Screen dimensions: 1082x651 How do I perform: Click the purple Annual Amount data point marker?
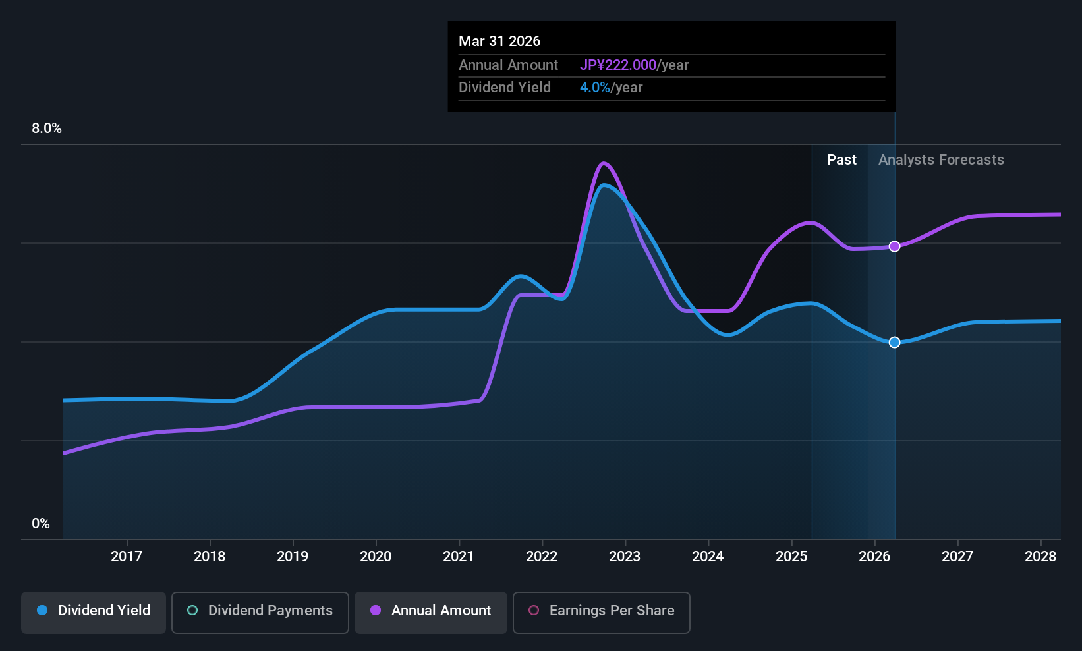pos(894,246)
